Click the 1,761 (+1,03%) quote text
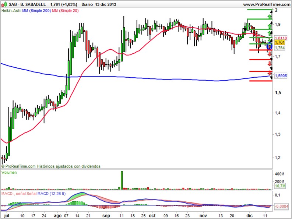292x219 pixels. click(x=64, y=4)
